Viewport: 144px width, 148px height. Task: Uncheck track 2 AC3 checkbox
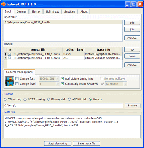[x=9, y=58]
